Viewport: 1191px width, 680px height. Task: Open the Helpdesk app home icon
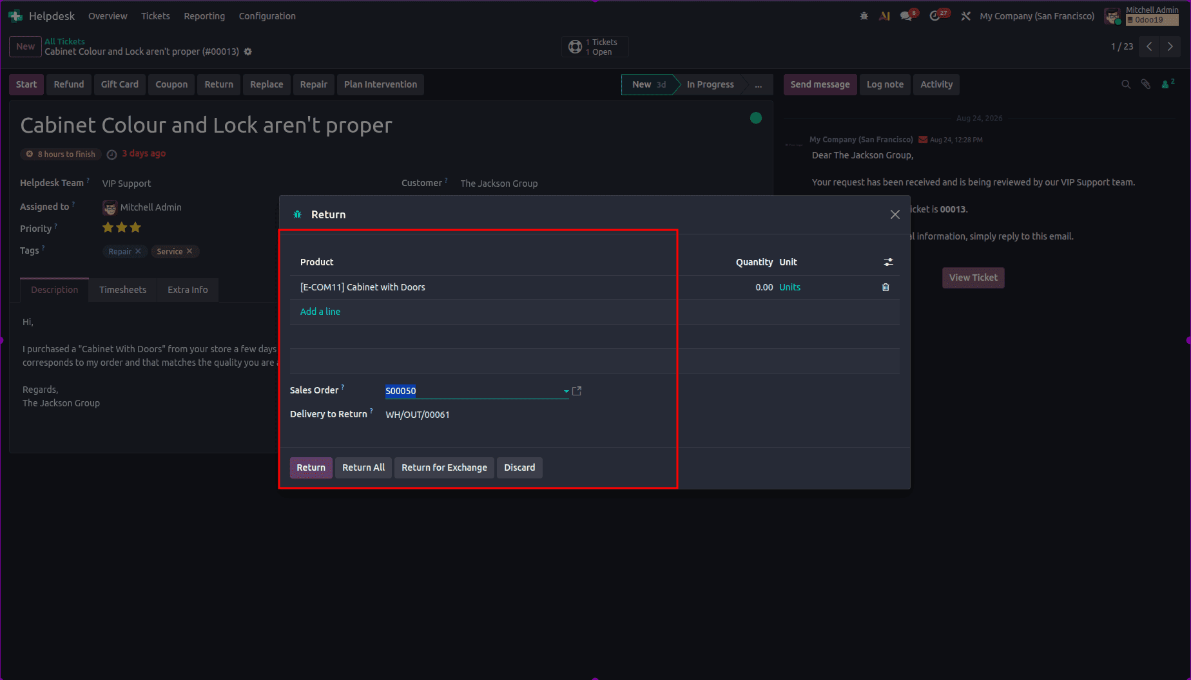15,15
